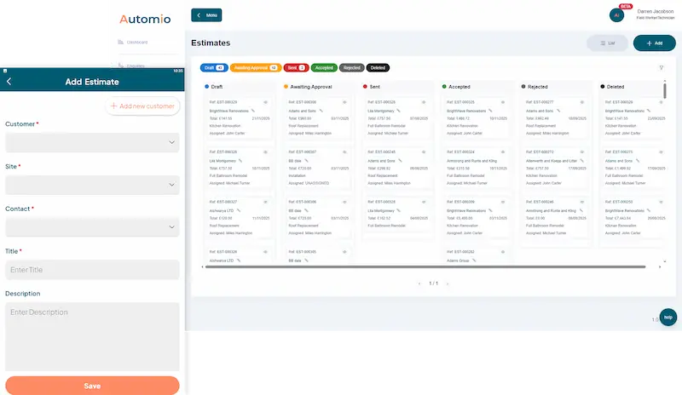The height and width of the screenshot is (395, 682).
Task: Go to next page arrow
Action: click(447, 283)
